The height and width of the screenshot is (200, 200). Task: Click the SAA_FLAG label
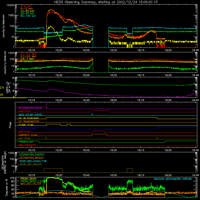[x=24, y=131]
